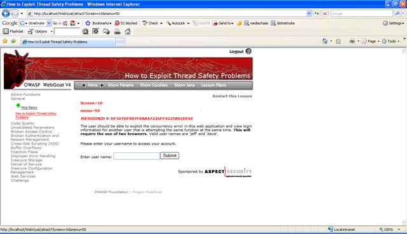Click the 'mediachase' search word button
Viewport: 407px width, 234px height.
pyautogui.click(x=256, y=23)
